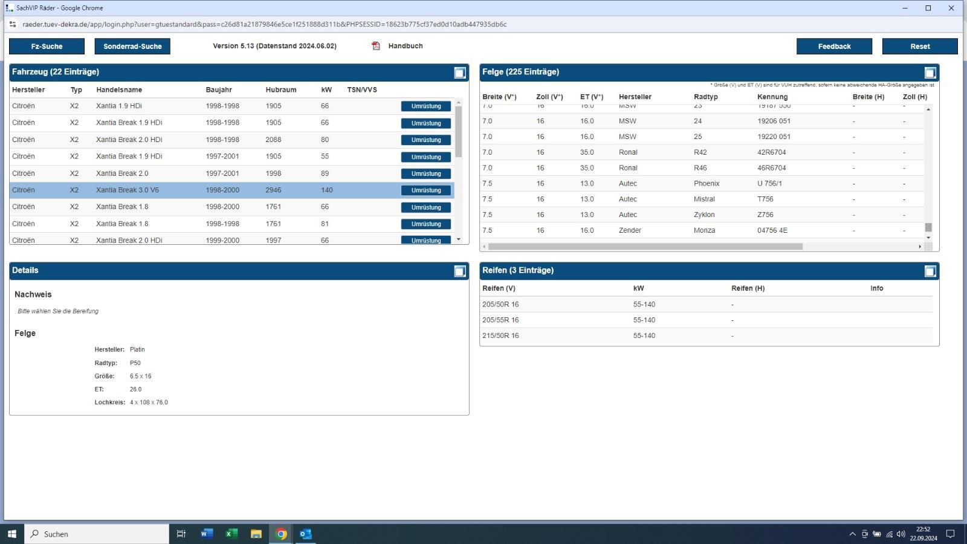Click Umrüstung for Xantia Break 3.0 V6
This screenshot has width=967, height=544.
[x=426, y=190]
